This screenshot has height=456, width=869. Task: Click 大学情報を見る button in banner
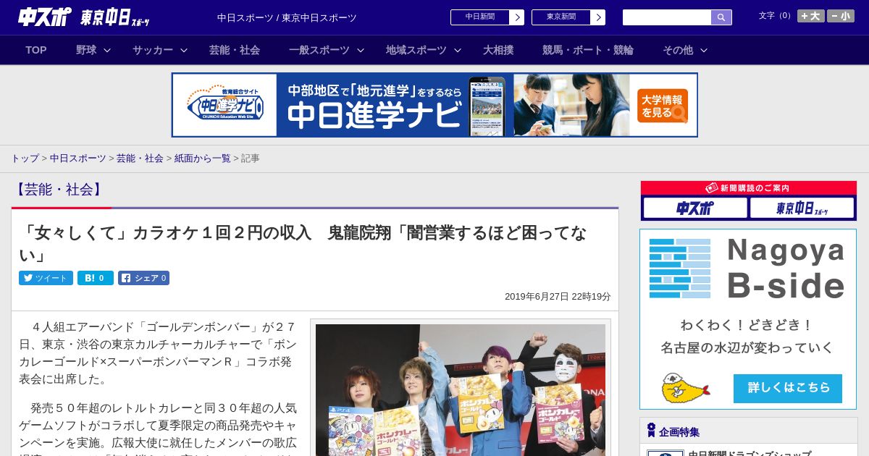663,106
